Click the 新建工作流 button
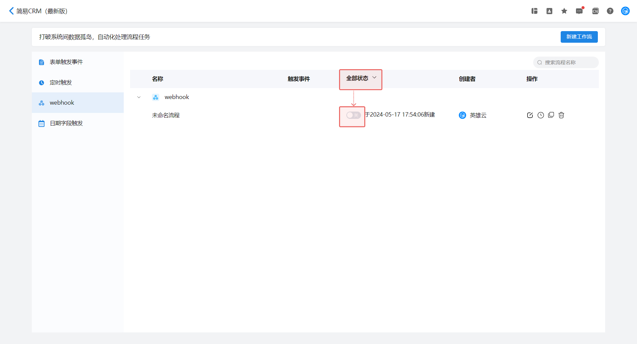This screenshot has width=637, height=344. pyautogui.click(x=579, y=37)
